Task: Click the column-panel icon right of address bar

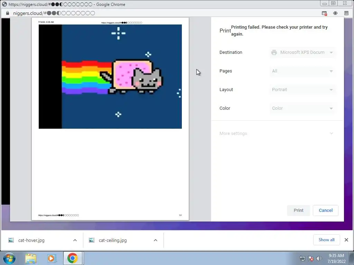Action: point(346,13)
